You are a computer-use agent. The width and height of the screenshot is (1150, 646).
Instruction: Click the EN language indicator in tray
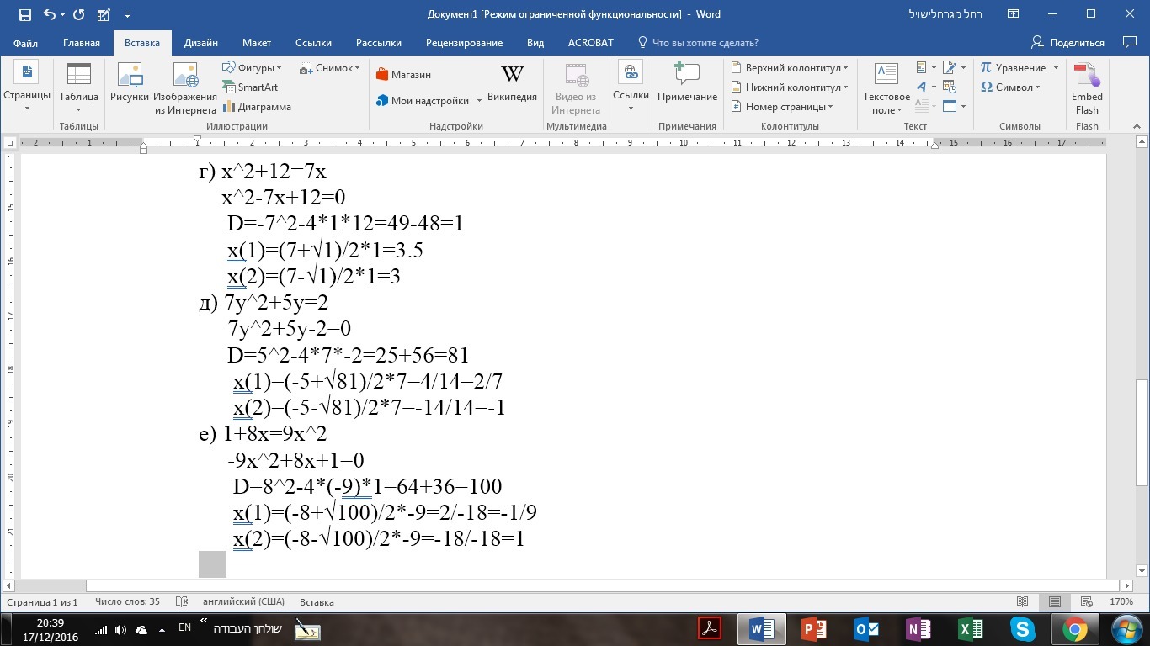(185, 627)
